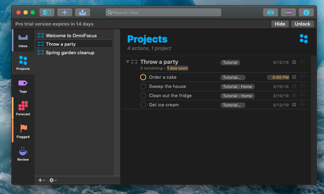The image size is (324, 194).
Task: Switch to the Projects perspective
Action: click(x=23, y=63)
